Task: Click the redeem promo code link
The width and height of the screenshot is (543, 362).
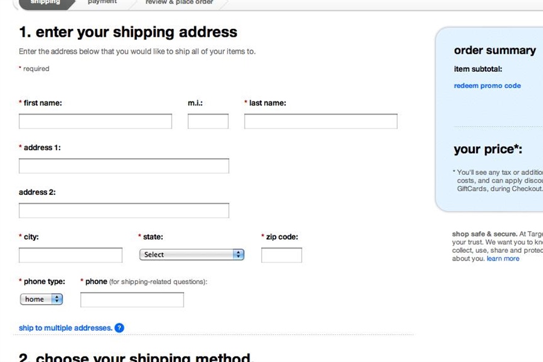Action: [487, 86]
